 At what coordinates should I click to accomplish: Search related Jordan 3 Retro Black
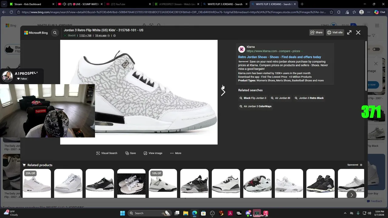point(309,98)
